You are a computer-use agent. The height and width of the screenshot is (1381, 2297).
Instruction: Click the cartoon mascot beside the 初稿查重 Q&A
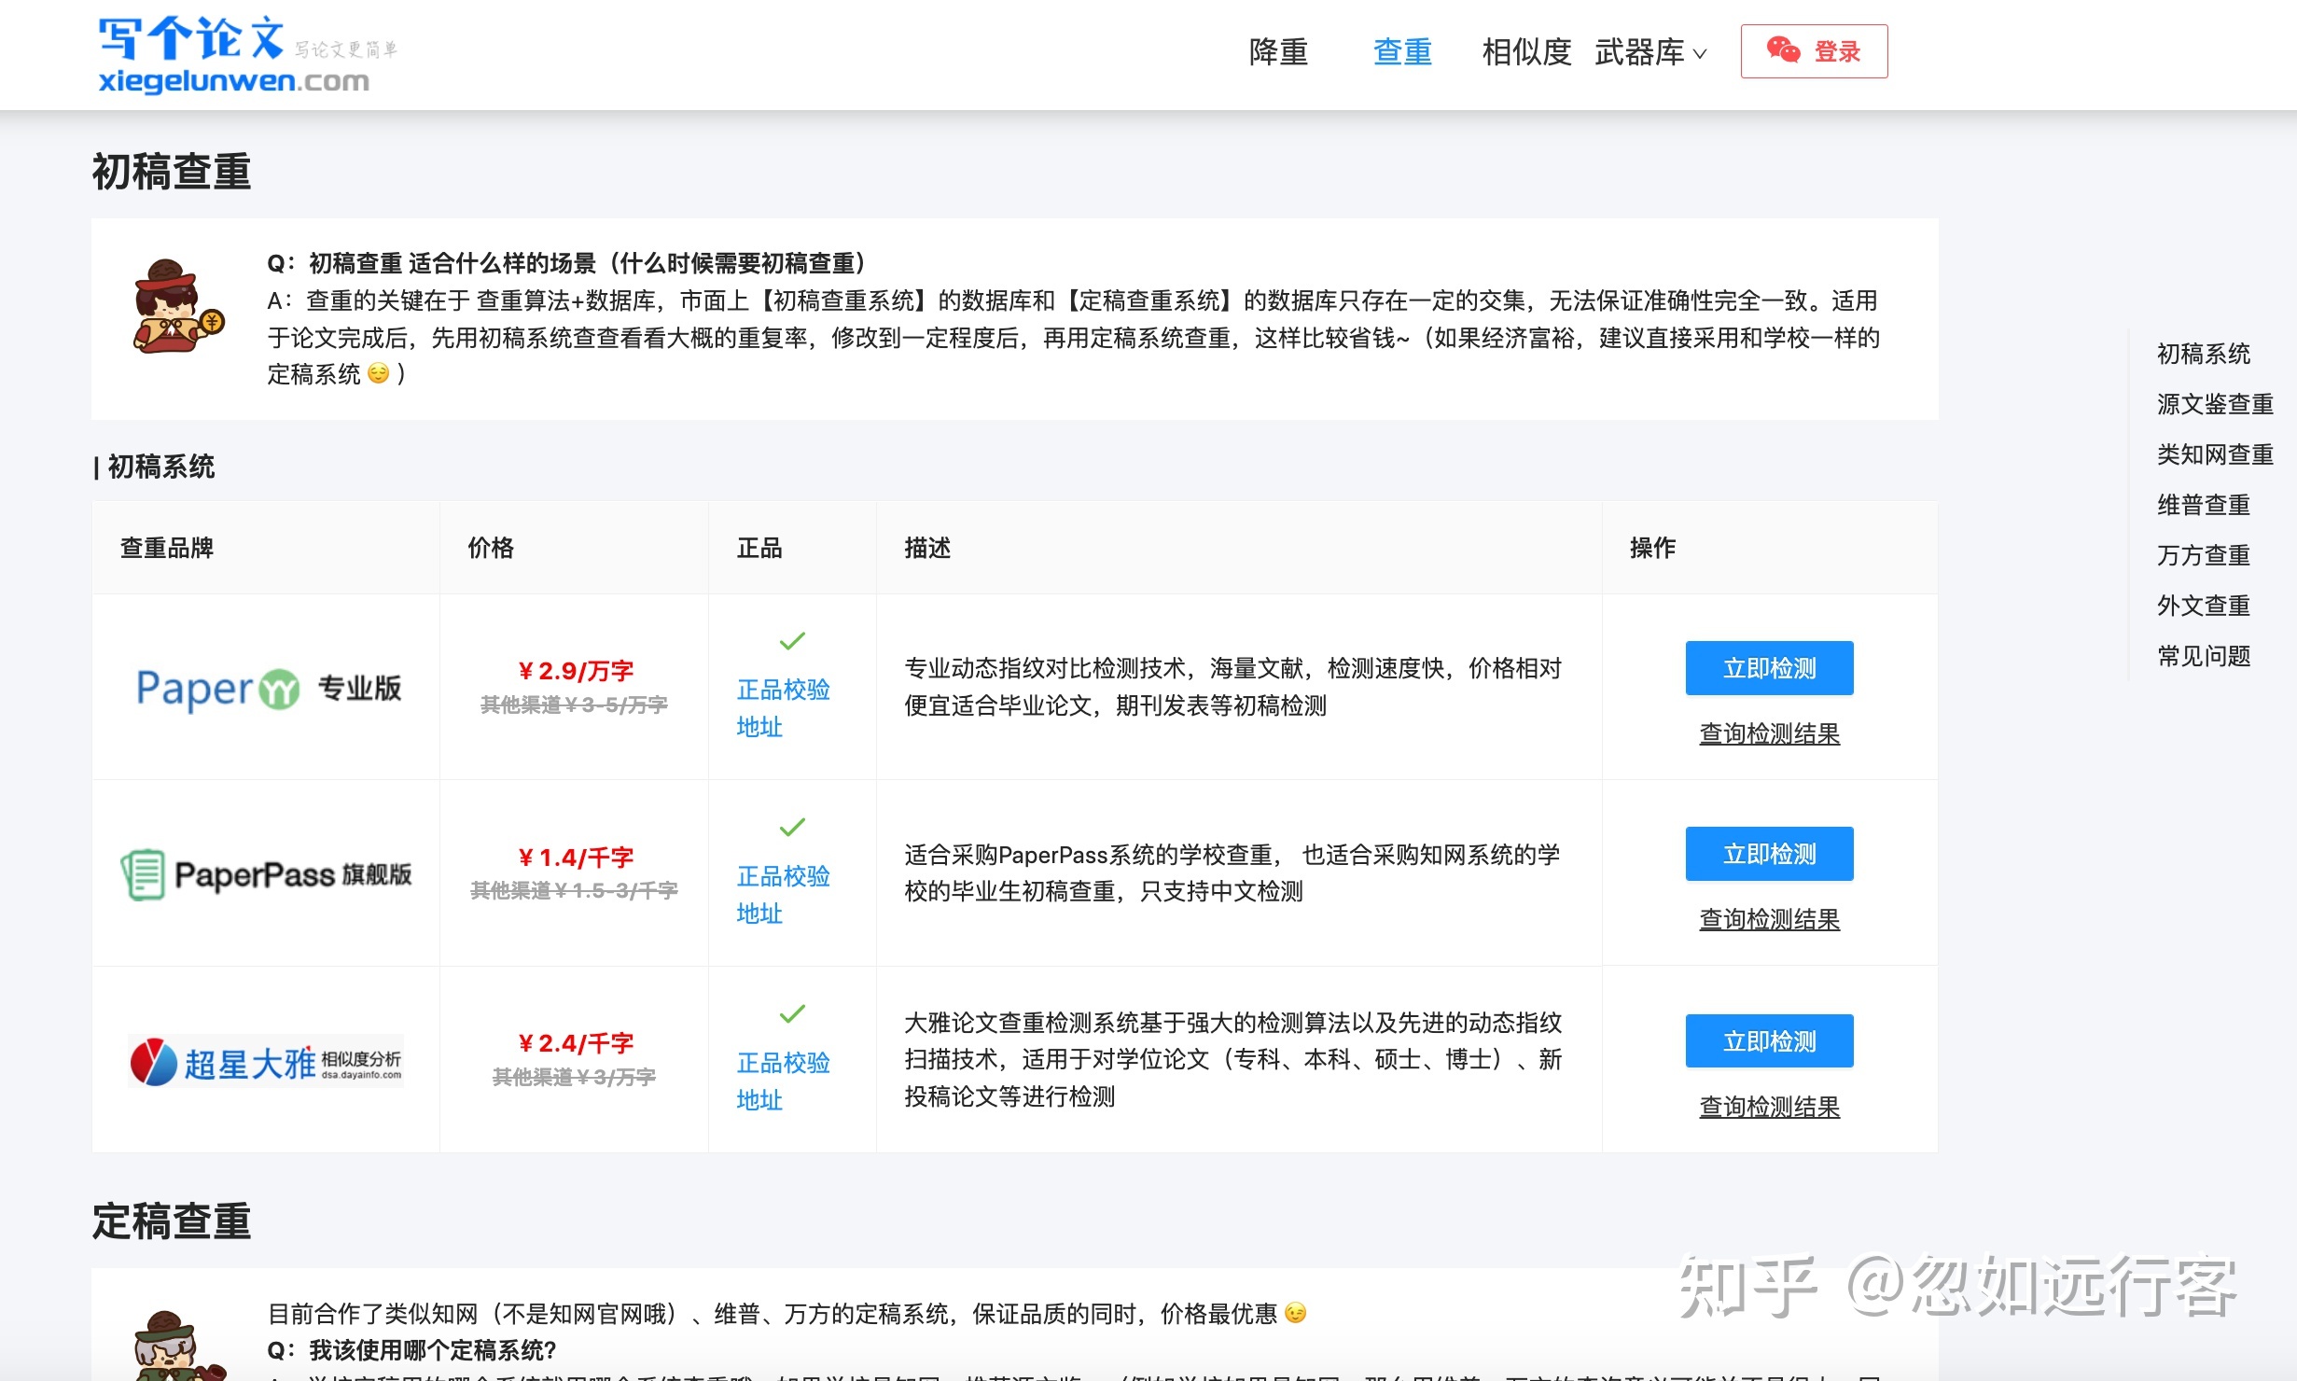coord(178,307)
